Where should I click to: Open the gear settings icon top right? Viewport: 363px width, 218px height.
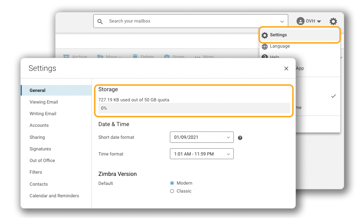(x=333, y=21)
